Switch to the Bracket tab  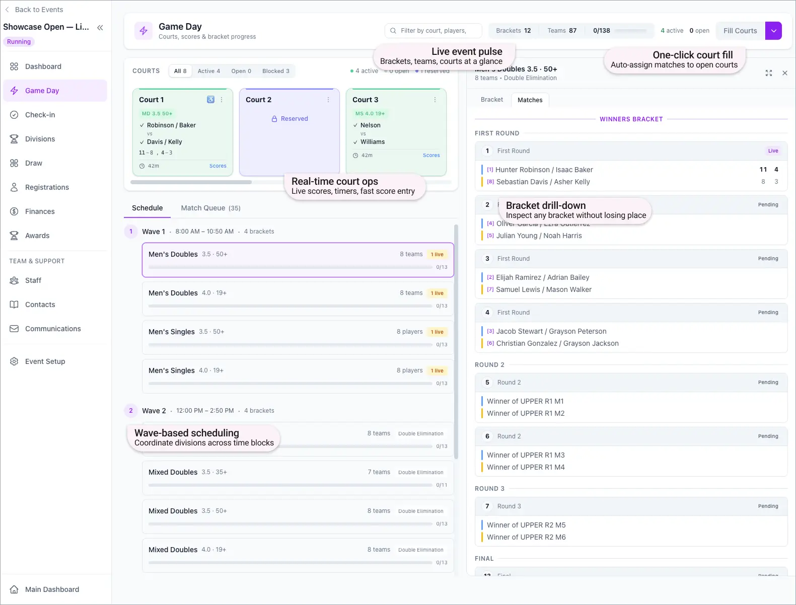pos(491,100)
